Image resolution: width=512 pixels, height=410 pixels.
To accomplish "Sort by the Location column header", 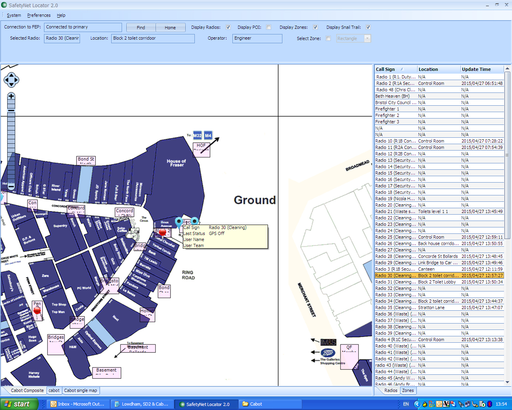I will click(x=438, y=69).
